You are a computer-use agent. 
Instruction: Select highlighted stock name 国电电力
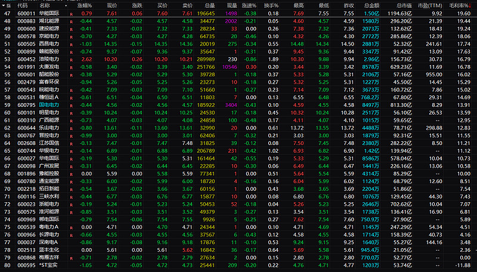pos(49,105)
